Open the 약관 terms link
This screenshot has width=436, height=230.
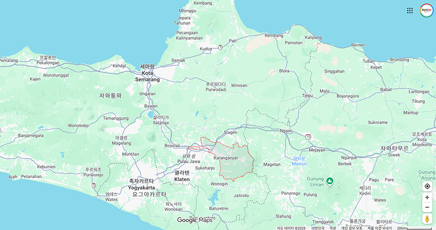coord(332,228)
